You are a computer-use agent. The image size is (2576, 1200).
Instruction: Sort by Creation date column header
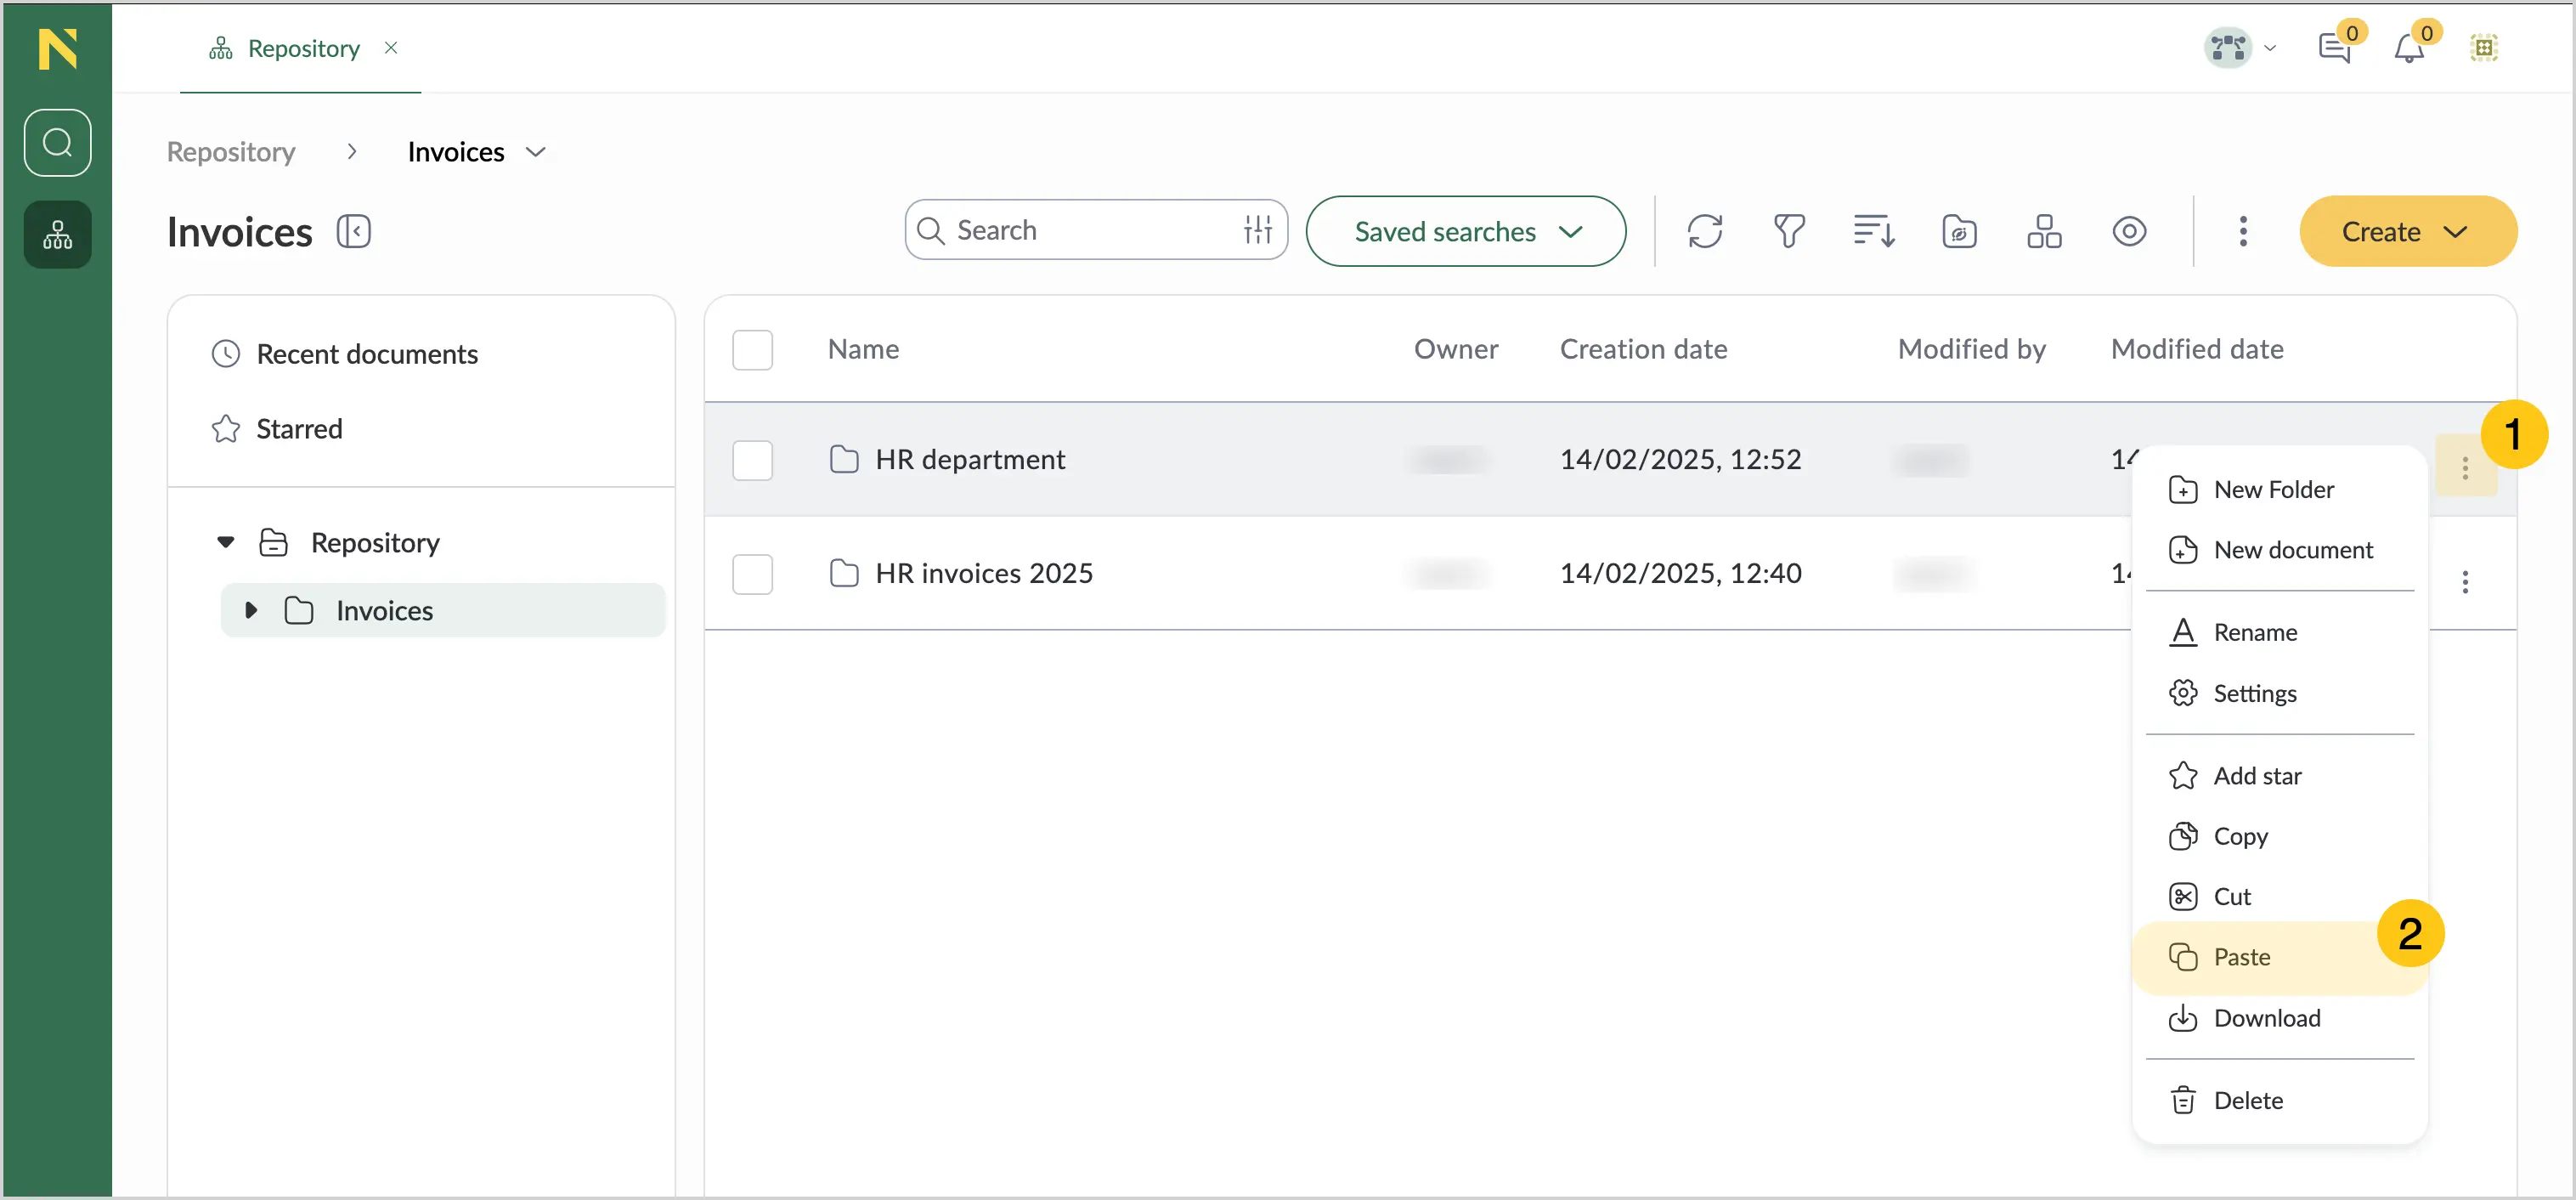coord(1643,349)
